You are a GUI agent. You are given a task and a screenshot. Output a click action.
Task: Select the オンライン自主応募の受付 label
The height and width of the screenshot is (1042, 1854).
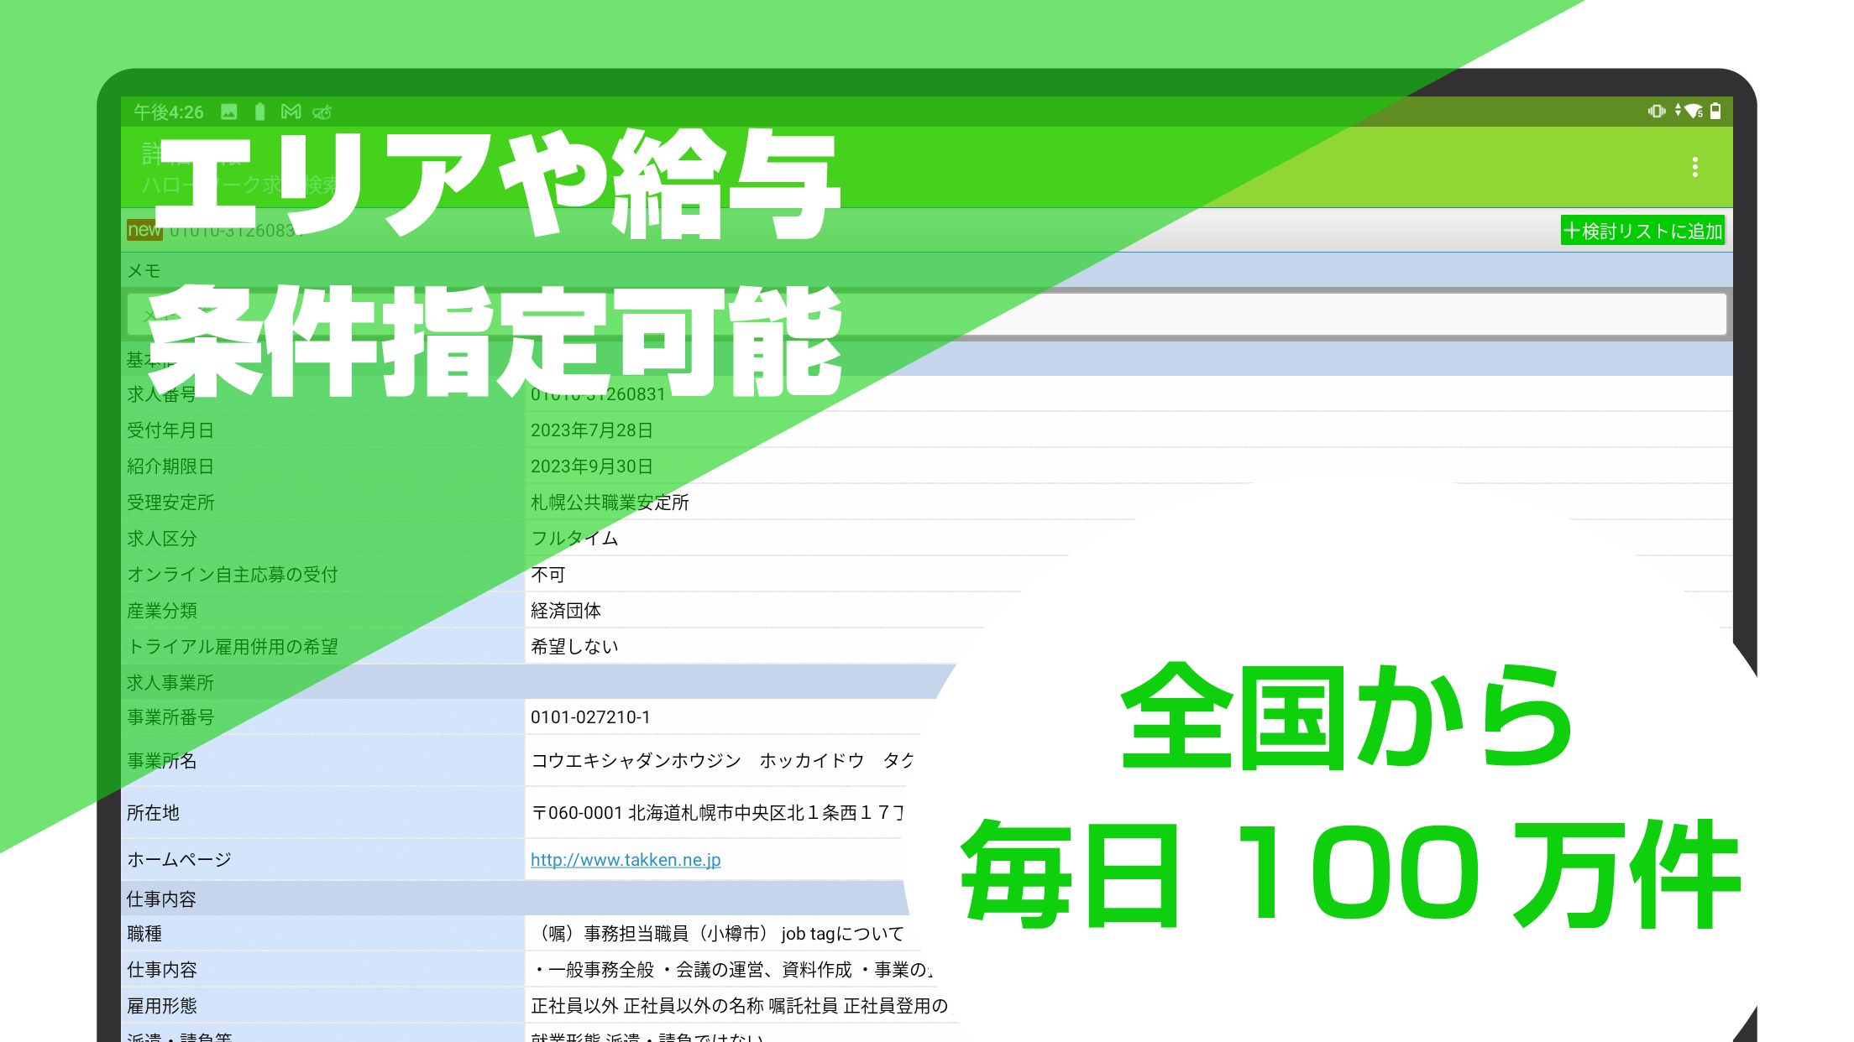pyautogui.click(x=233, y=575)
